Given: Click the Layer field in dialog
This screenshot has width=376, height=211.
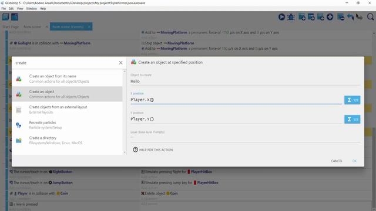Looking at the screenshot, I should tap(245, 138).
